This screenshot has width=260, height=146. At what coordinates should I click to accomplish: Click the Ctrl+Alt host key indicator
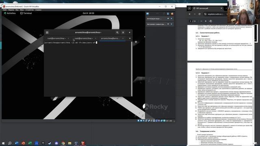point(169,121)
